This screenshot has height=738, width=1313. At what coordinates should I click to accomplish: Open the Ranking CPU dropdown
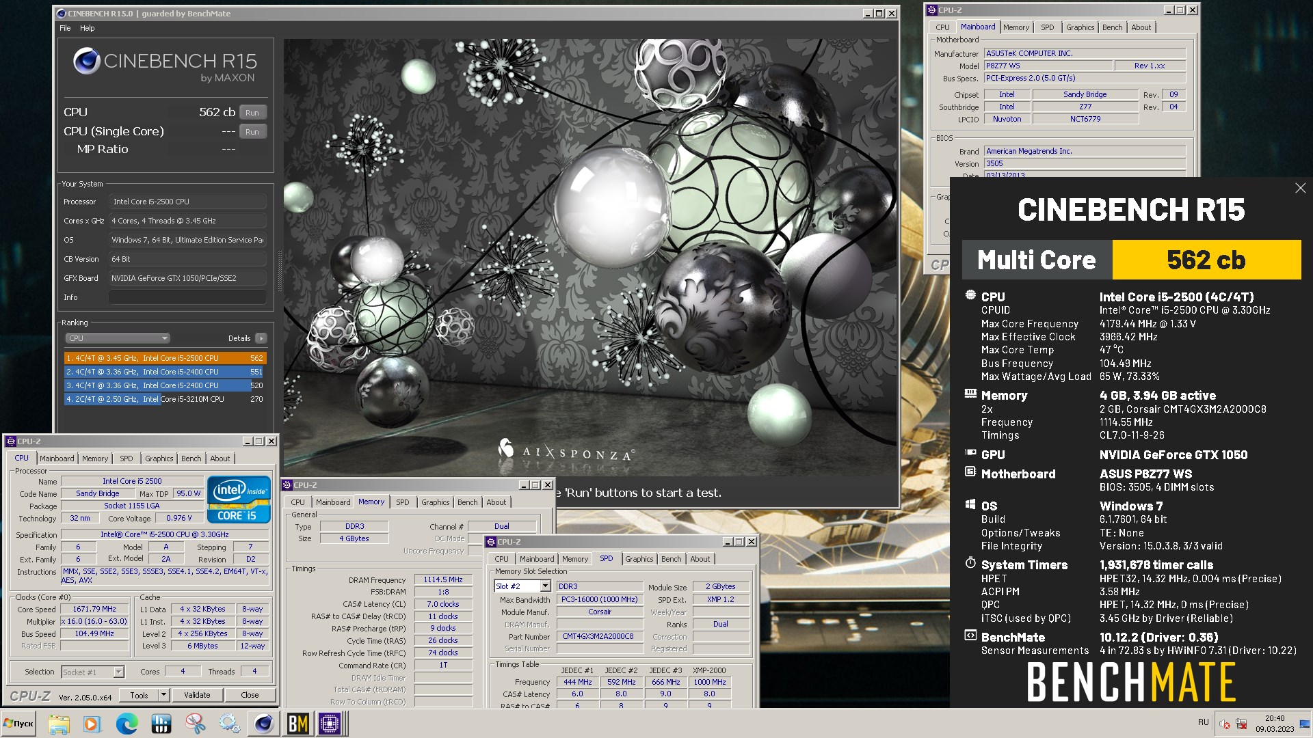click(118, 338)
